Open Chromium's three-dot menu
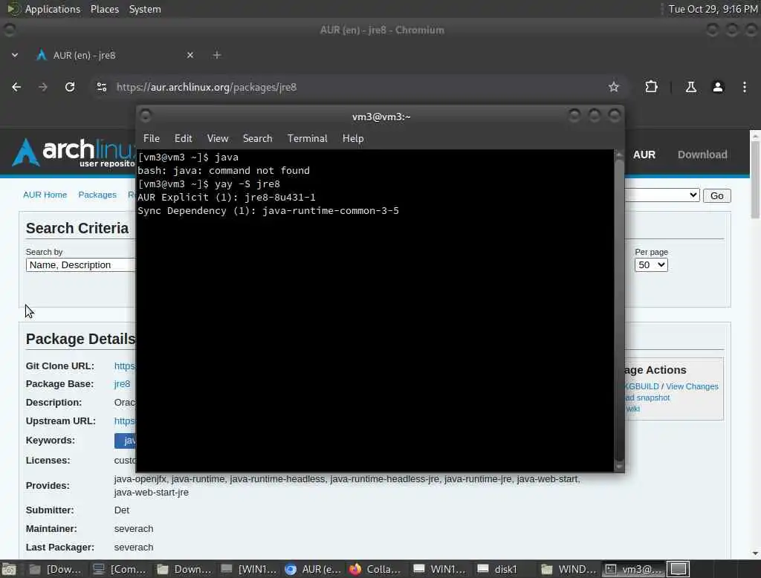The height and width of the screenshot is (578, 761). (745, 87)
